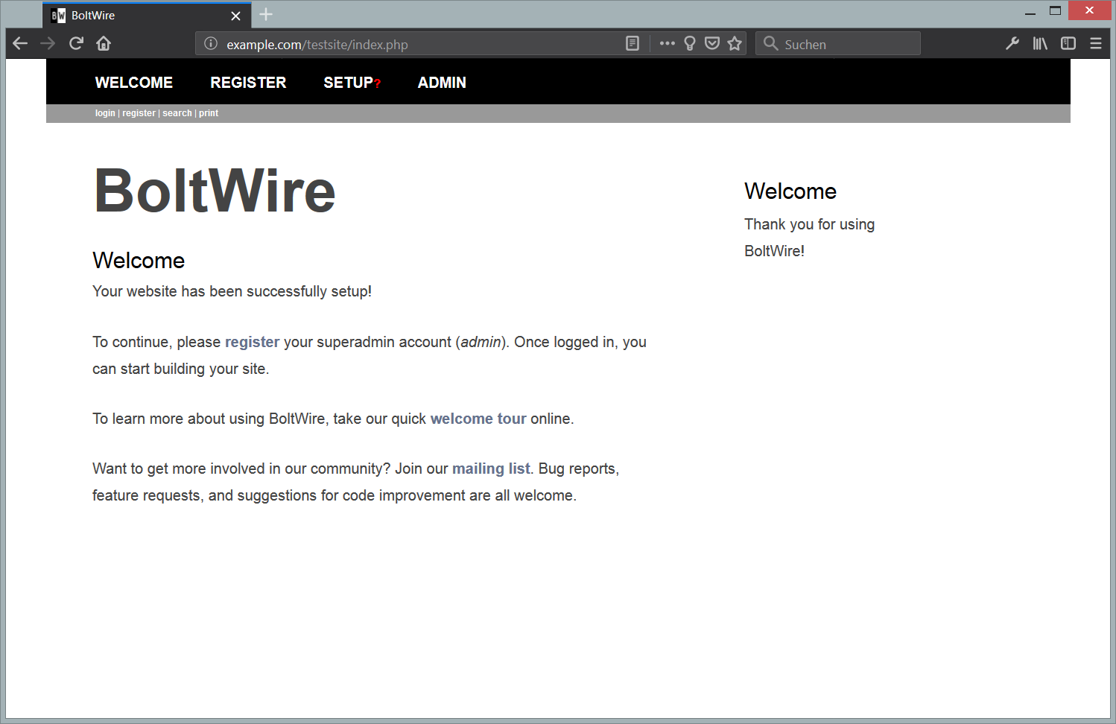
Task: Click the small login link
Action: tap(105, 113)
